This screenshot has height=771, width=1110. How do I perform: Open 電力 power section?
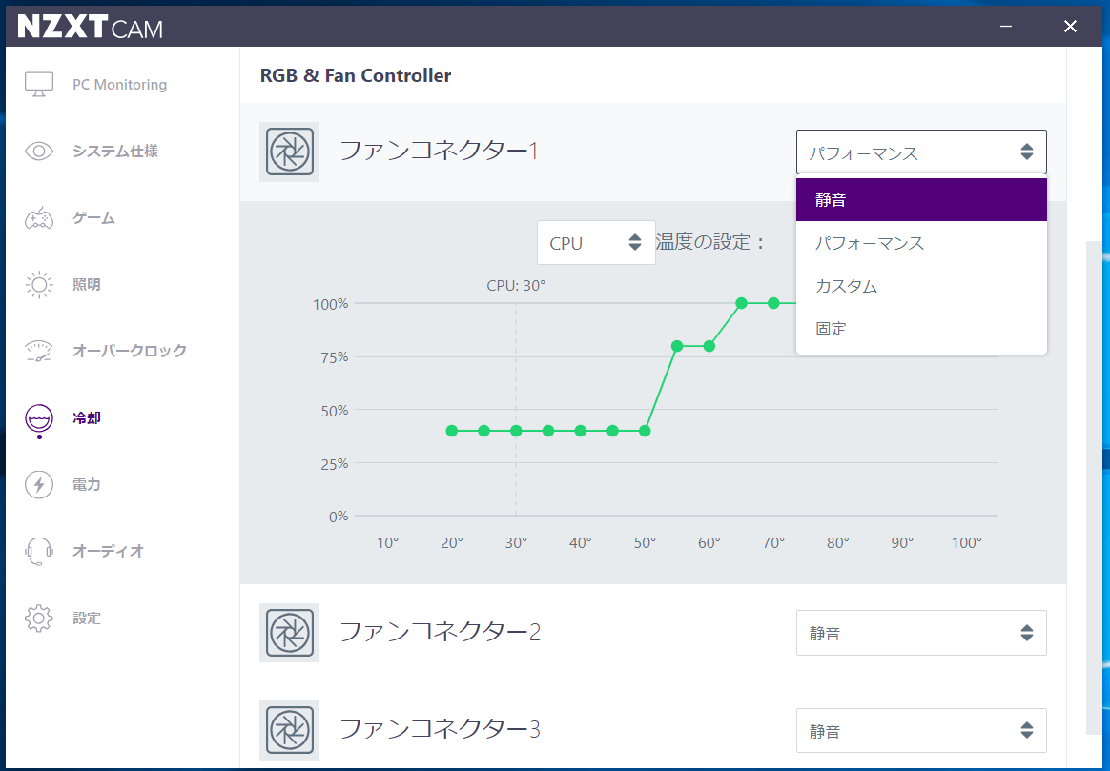tap(87, 484)
